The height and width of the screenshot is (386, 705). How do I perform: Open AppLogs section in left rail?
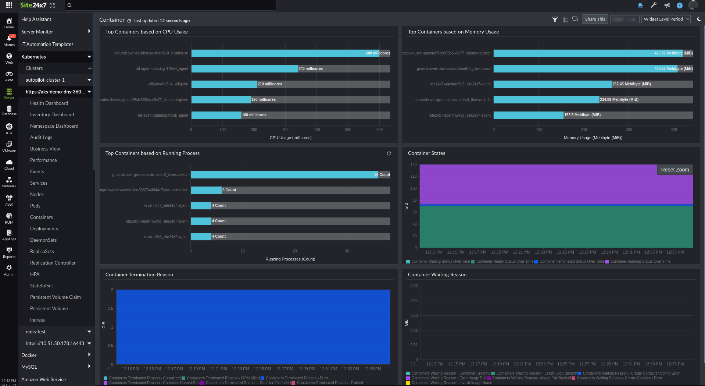[x=9, y=235]
